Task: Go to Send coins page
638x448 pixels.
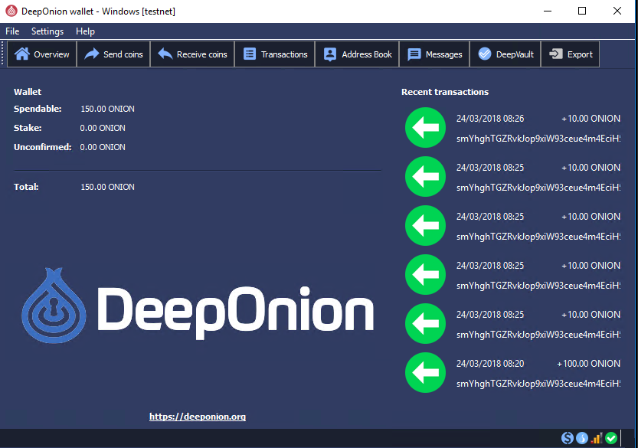Action: [113, 54]
